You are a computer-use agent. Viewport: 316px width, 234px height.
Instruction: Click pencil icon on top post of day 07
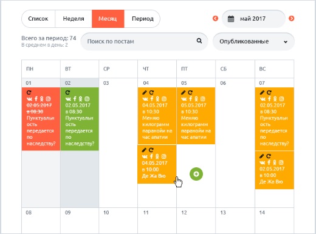tap(262, 93)
